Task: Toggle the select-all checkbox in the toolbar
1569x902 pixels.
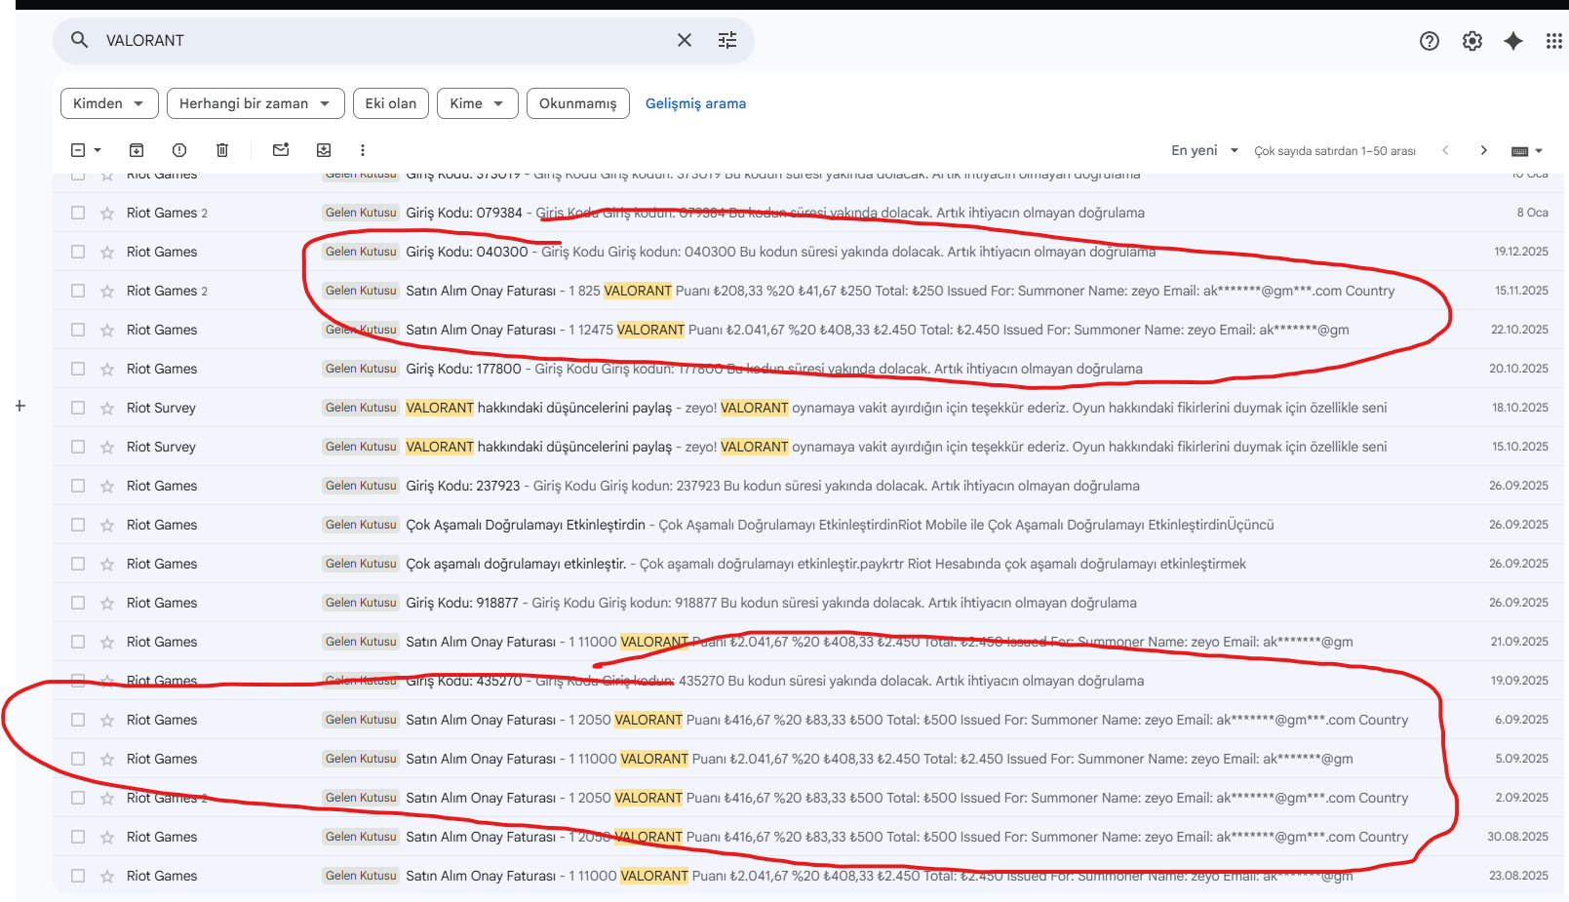Action: click(78, 150)
